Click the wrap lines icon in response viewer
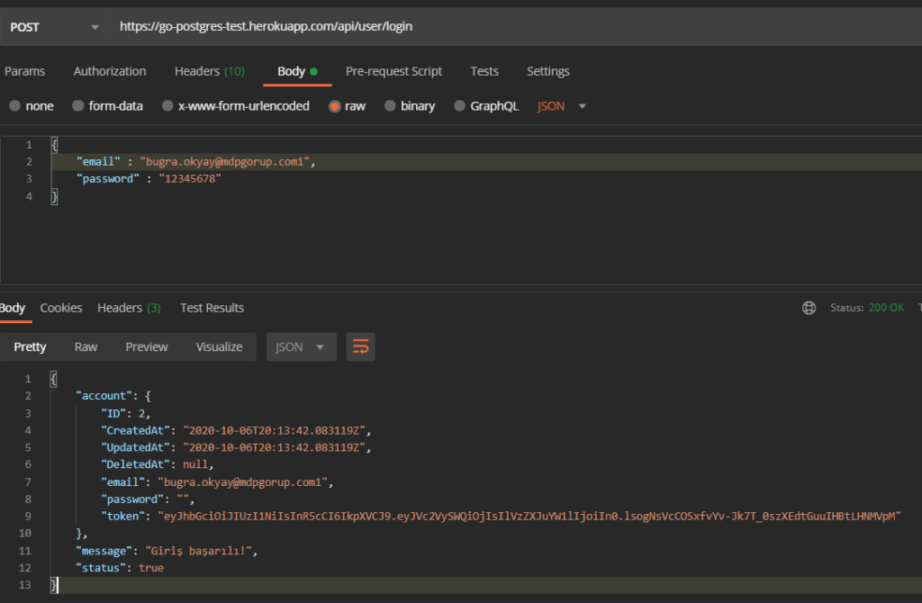This screenshot has height=603, width=922. 360,346
